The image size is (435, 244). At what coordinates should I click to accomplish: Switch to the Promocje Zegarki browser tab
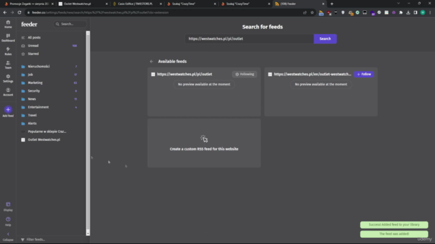pyautogui.click(x=29, y=4)
